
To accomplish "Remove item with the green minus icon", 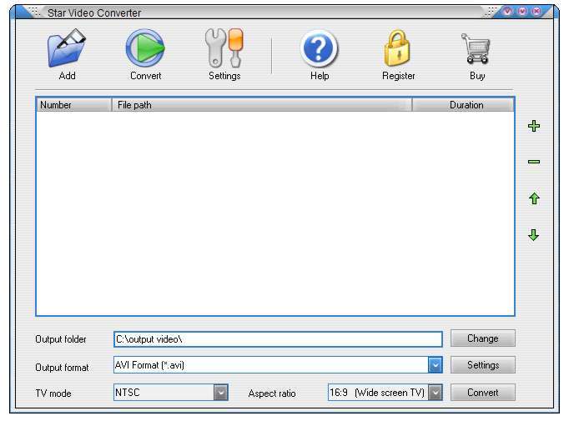I will coord(534,162).
